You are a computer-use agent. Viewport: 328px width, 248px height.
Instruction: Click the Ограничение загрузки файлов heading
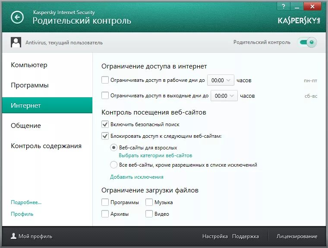150,190
